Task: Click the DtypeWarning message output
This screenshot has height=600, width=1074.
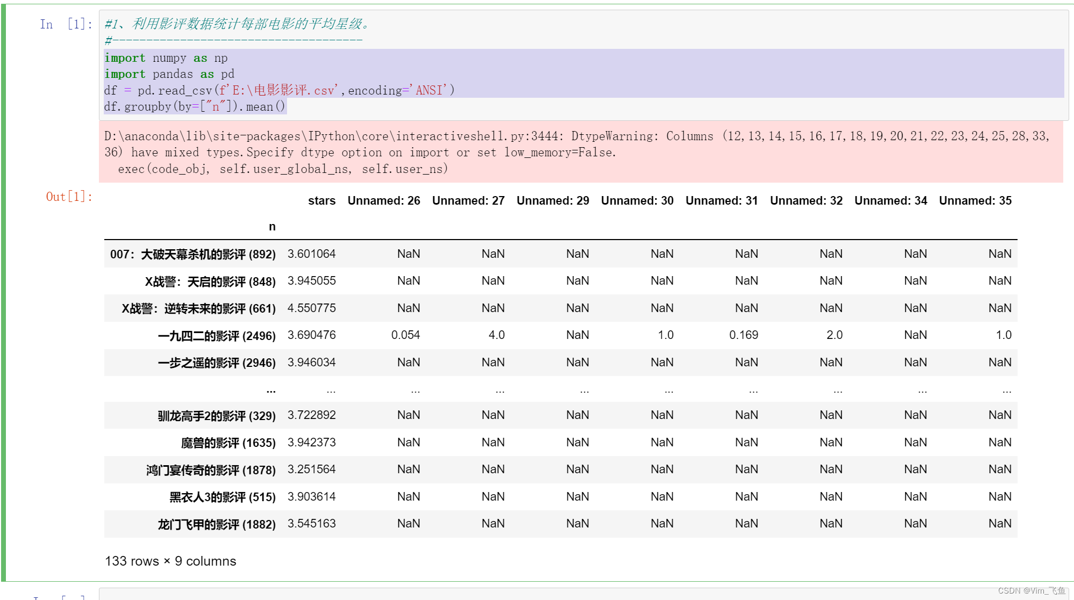Action: point(581,152)
